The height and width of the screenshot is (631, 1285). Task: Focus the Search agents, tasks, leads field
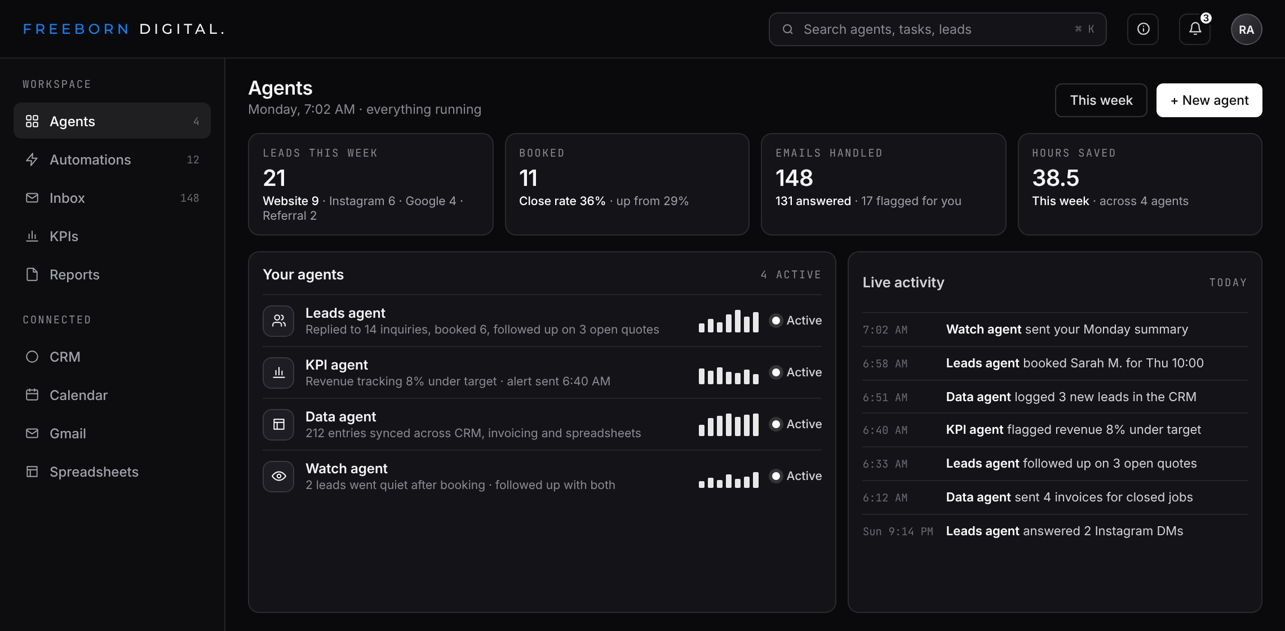pos(937,29)
